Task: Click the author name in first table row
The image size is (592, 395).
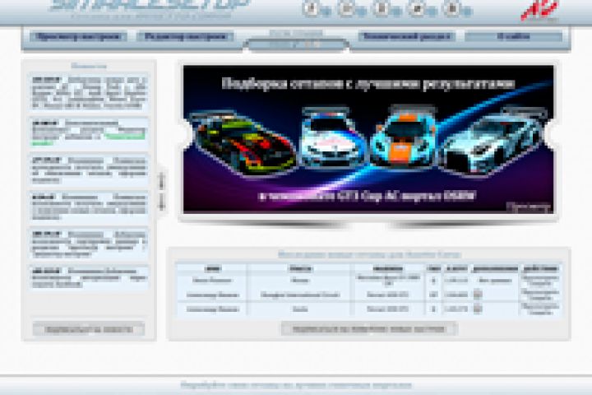Action: pyautogui.click(x=212, y=281)
